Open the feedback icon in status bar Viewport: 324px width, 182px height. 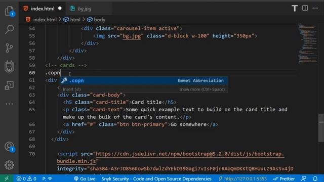tap(304, 178)
